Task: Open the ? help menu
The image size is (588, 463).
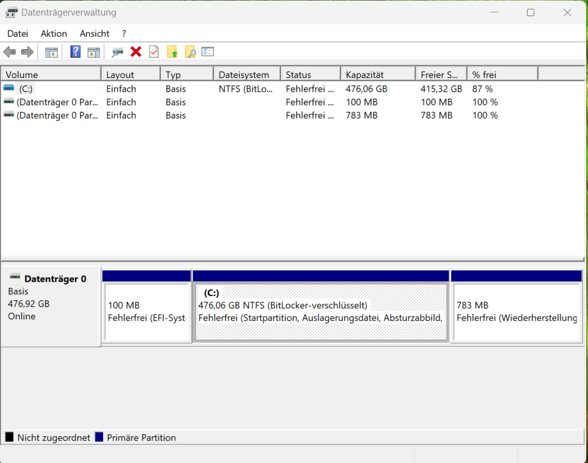Action: click(x=124, y=34)
